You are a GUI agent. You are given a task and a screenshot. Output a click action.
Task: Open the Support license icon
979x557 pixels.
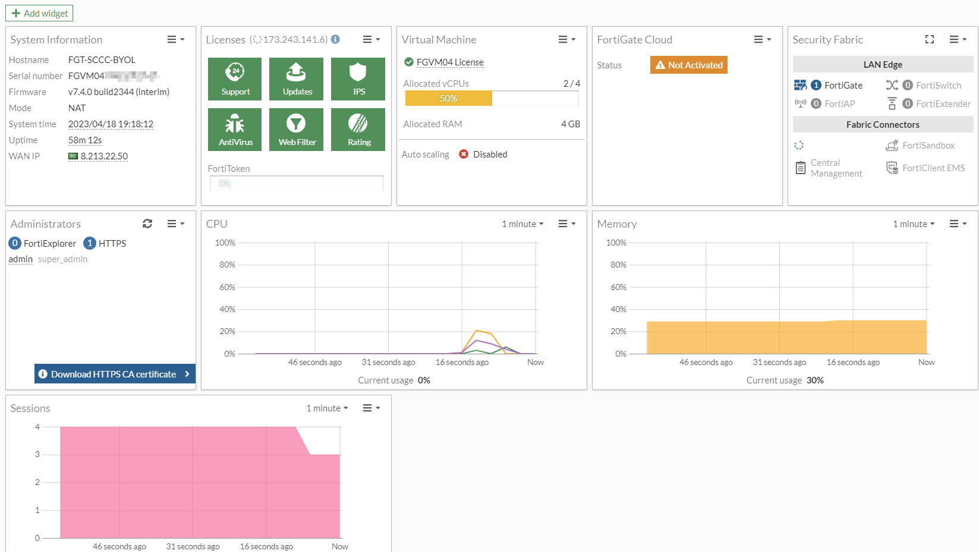pyautogui.click(x=235, y=78)
